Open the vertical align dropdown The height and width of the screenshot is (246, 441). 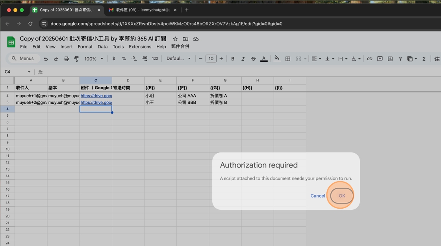(330, 59)
